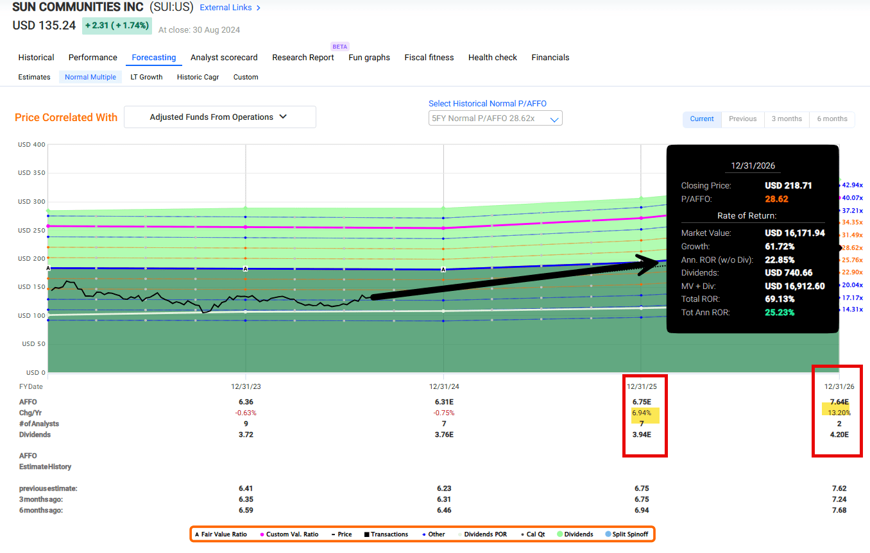This screenshot has width=870, height=553.
Task: Expand the 5FY Normal P/AFFO selector
Action: (x=495, y=119)
